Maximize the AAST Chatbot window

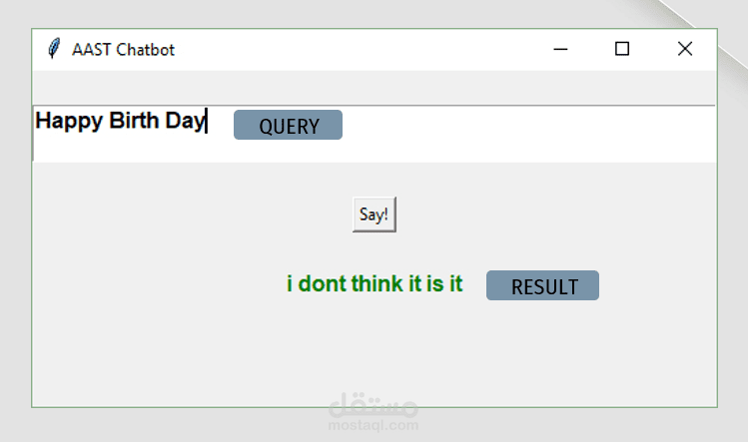(622, 49)
